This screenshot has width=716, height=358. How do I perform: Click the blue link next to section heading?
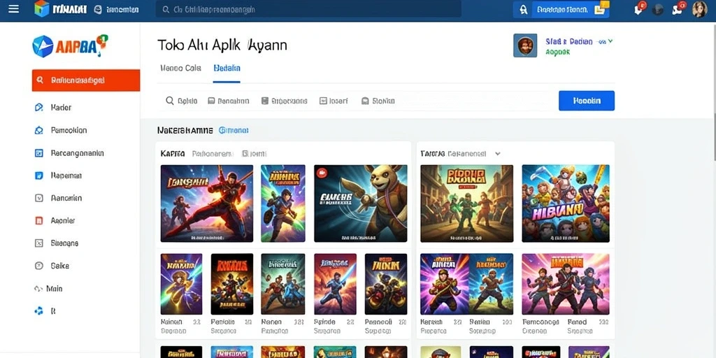click(x=234, y=130)
